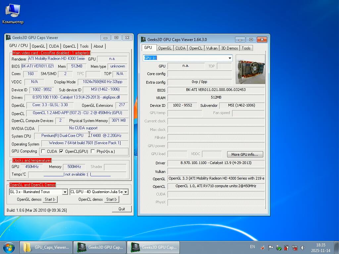Expand the GPU 1 selector dropdown
The image size is (339, 254).
[x=229, y=58]
